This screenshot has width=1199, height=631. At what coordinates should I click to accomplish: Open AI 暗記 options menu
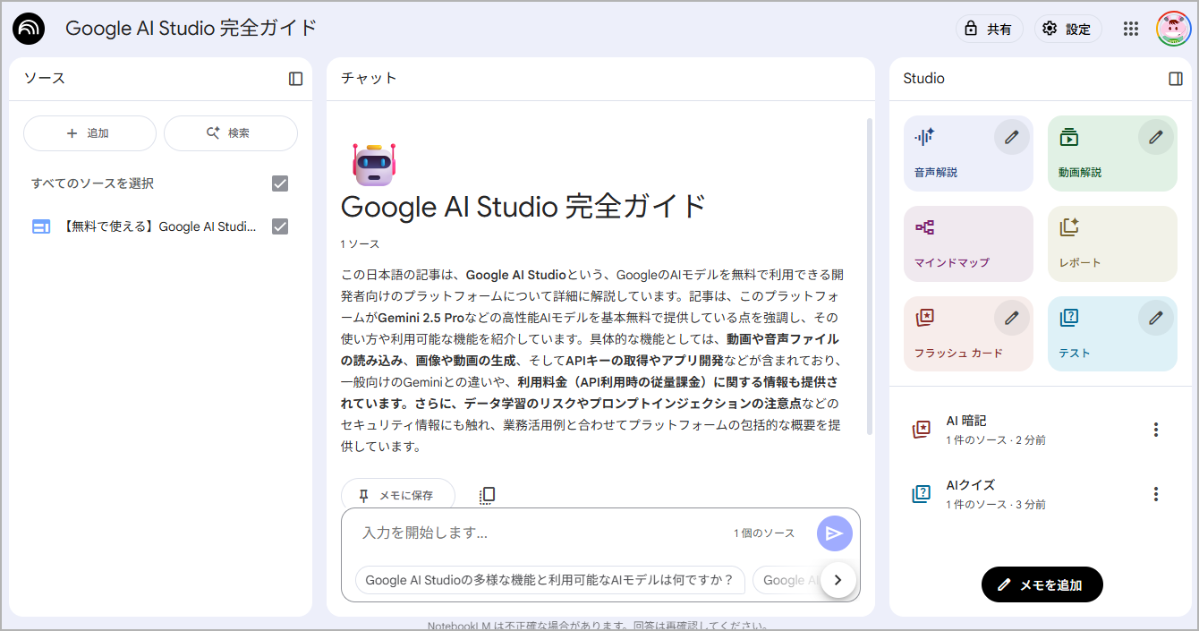pyautogui.click(x=1156, y=430)
